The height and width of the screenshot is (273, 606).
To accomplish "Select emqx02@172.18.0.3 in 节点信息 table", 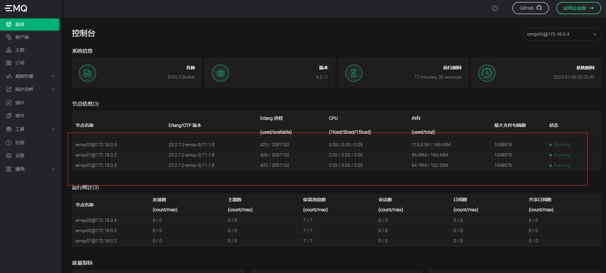I will pos(96,165).
